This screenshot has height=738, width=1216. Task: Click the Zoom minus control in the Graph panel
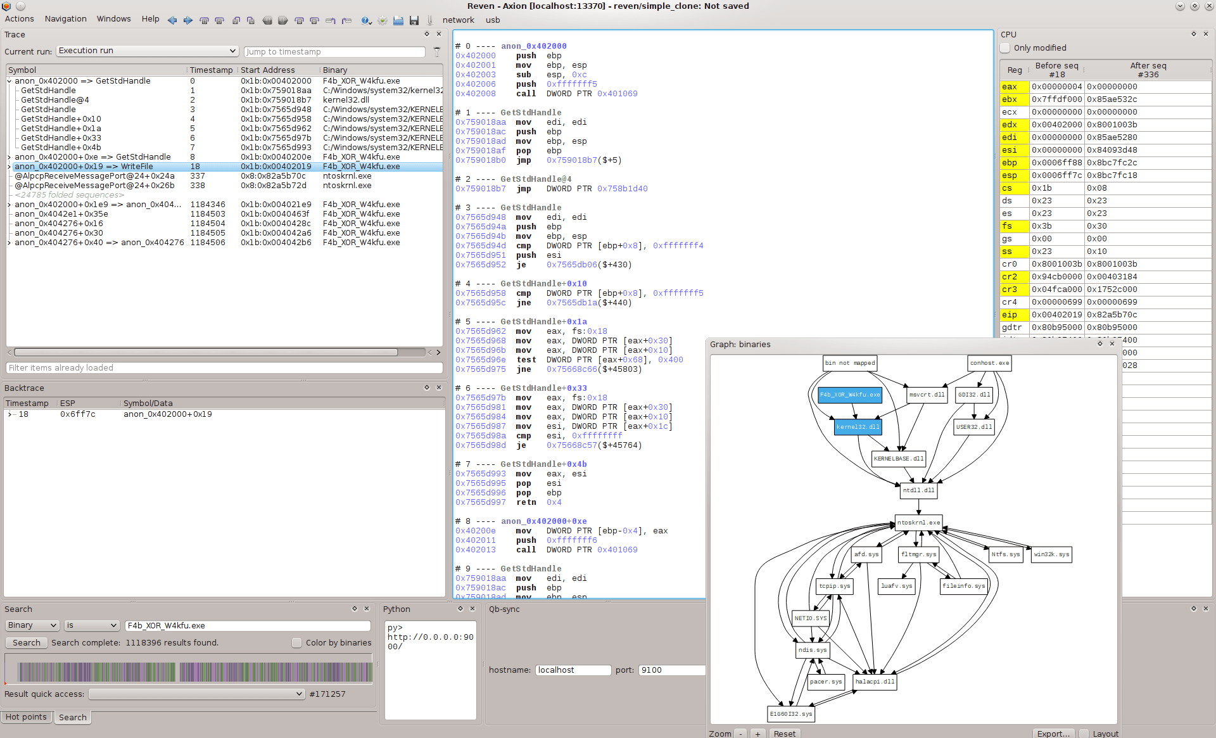coord(741,734)
